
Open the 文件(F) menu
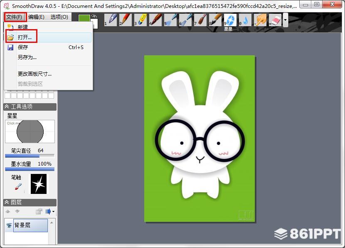[14, 17]
